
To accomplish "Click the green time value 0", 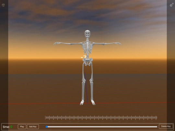I will 11,127.
